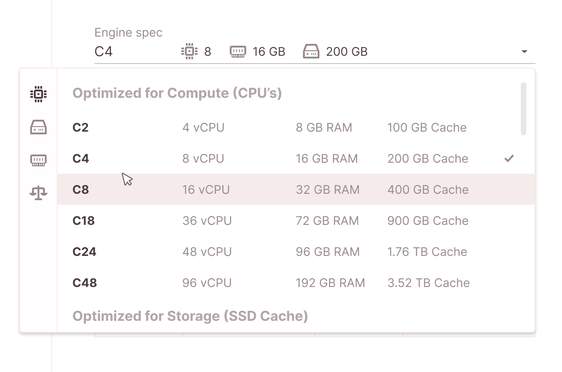This screenshot has width=562, height=372.
Task: Choose the C24 plan row
Action: (x=229, y=251)
